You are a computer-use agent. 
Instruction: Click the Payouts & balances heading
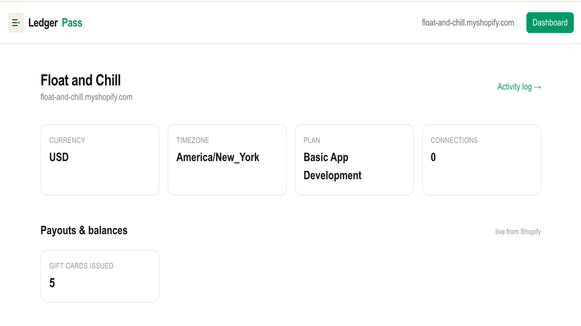pos(84,230)
